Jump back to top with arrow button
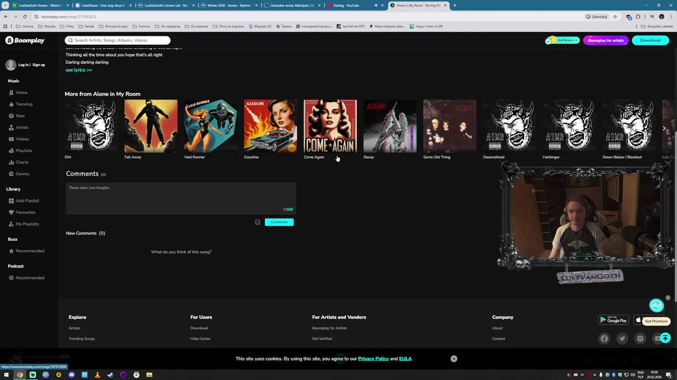 pos(665,338)
